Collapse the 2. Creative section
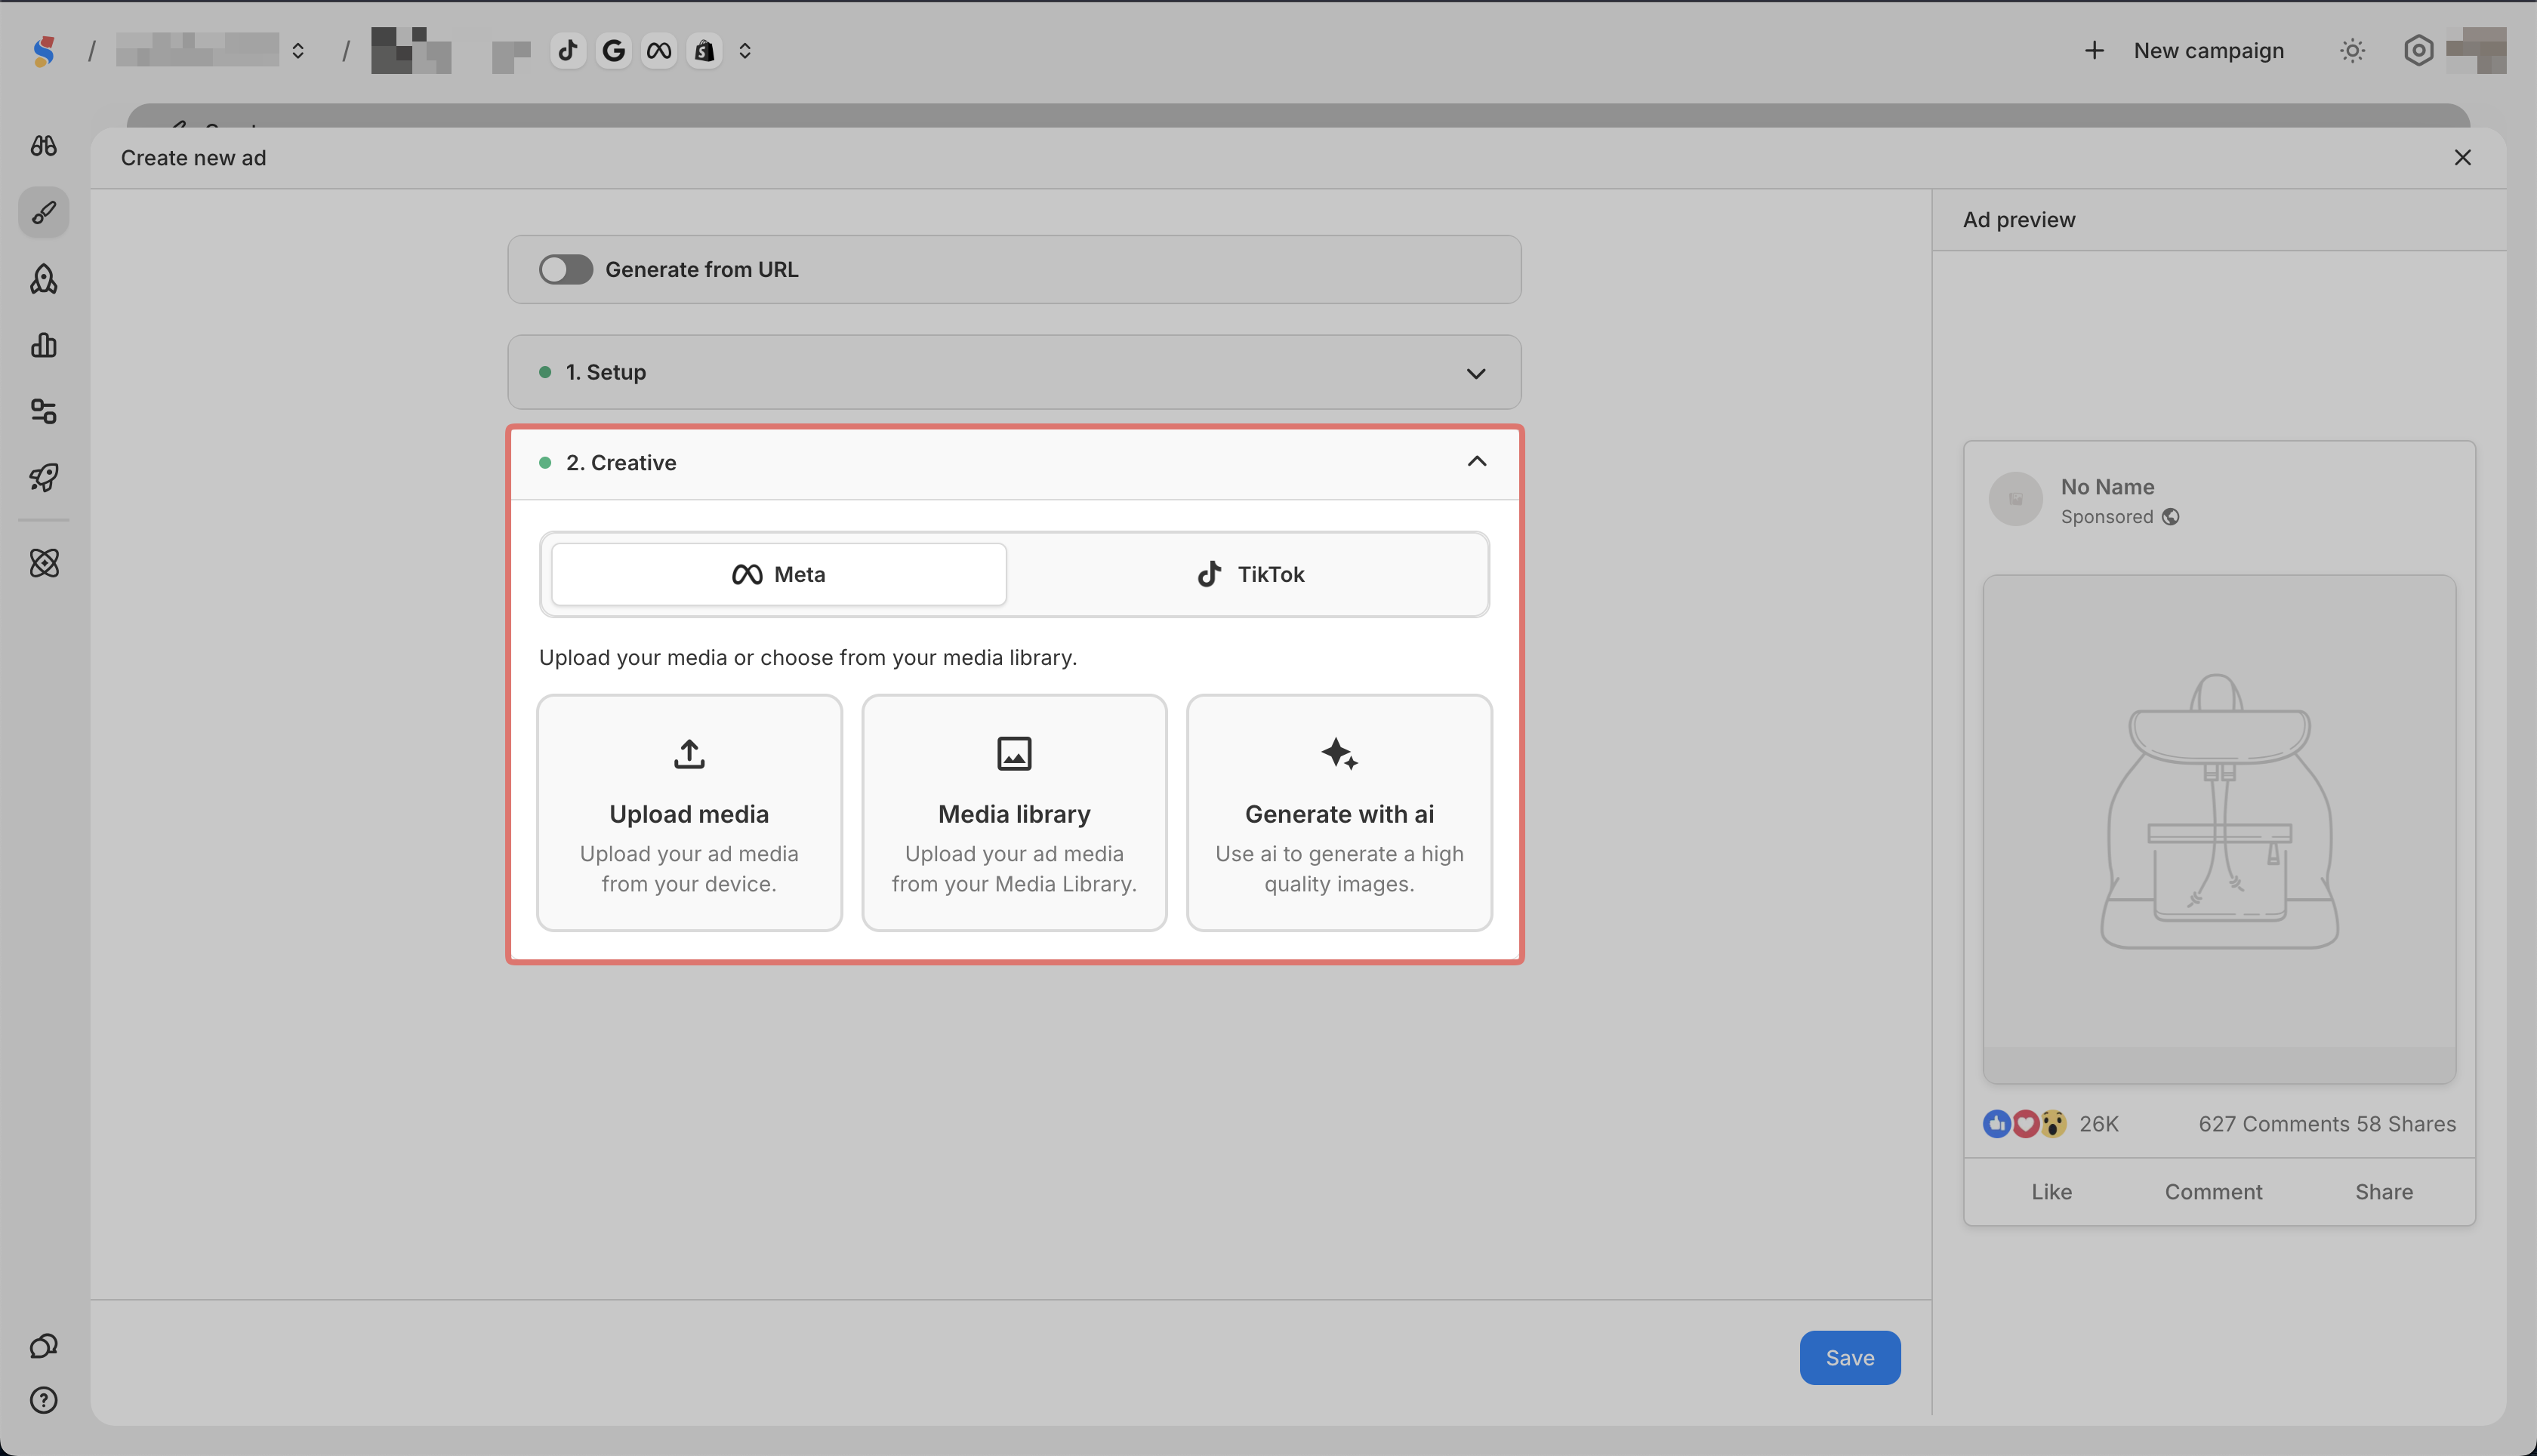Screen dimensions: 2537x1456 pyautogui.click(x=1475, y=462)
